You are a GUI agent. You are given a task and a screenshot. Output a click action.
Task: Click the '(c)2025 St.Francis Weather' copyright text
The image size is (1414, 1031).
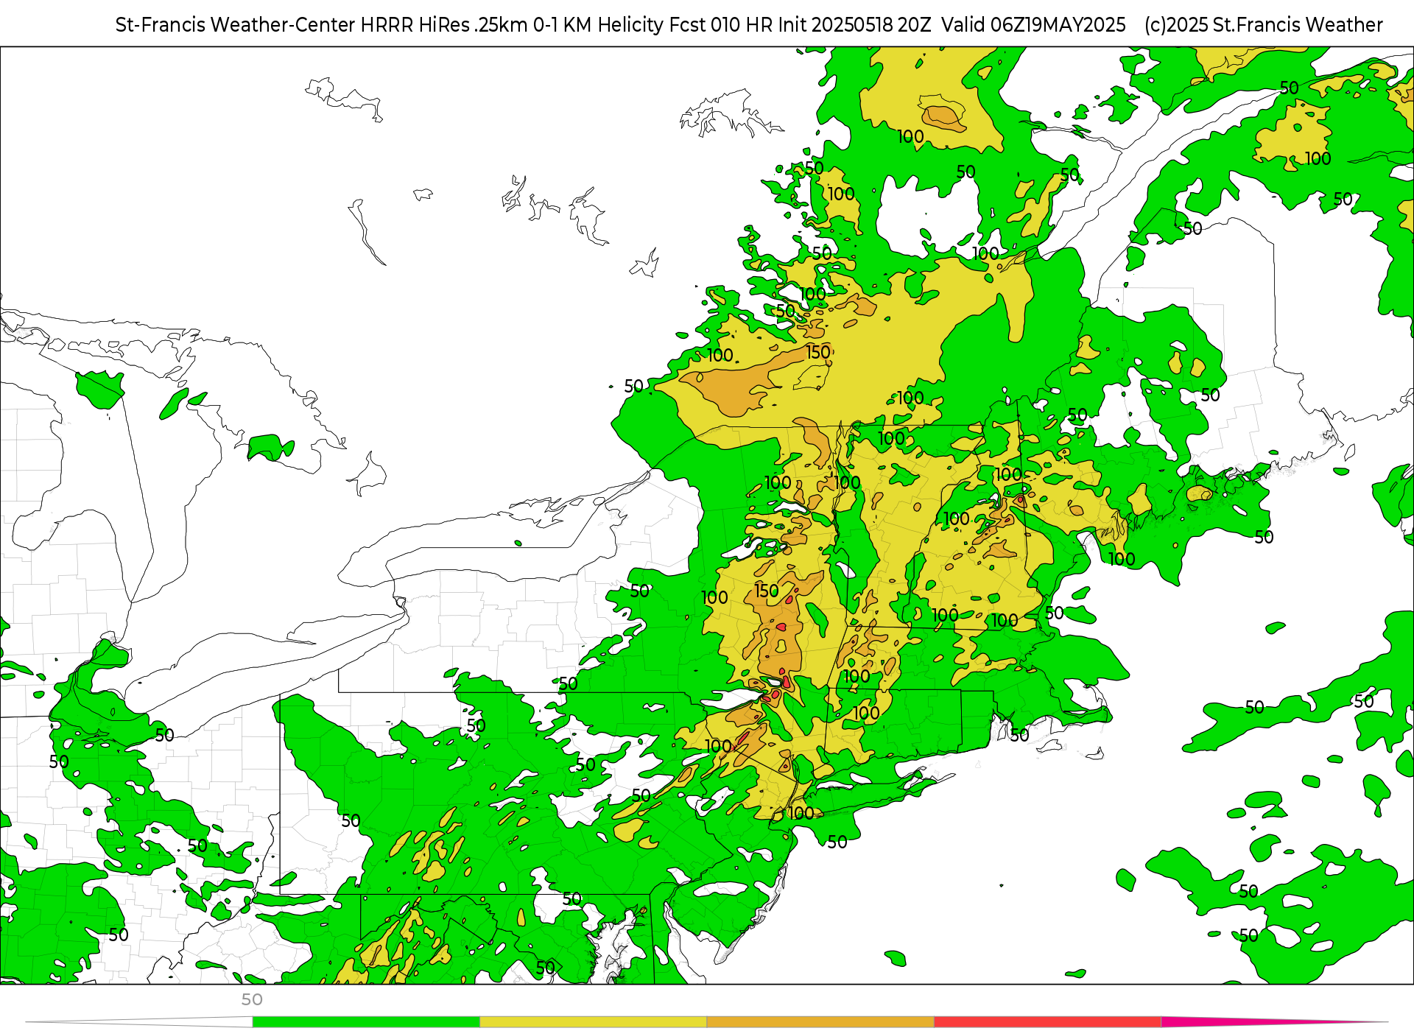pyautogui.click(x=1264, y=25)
